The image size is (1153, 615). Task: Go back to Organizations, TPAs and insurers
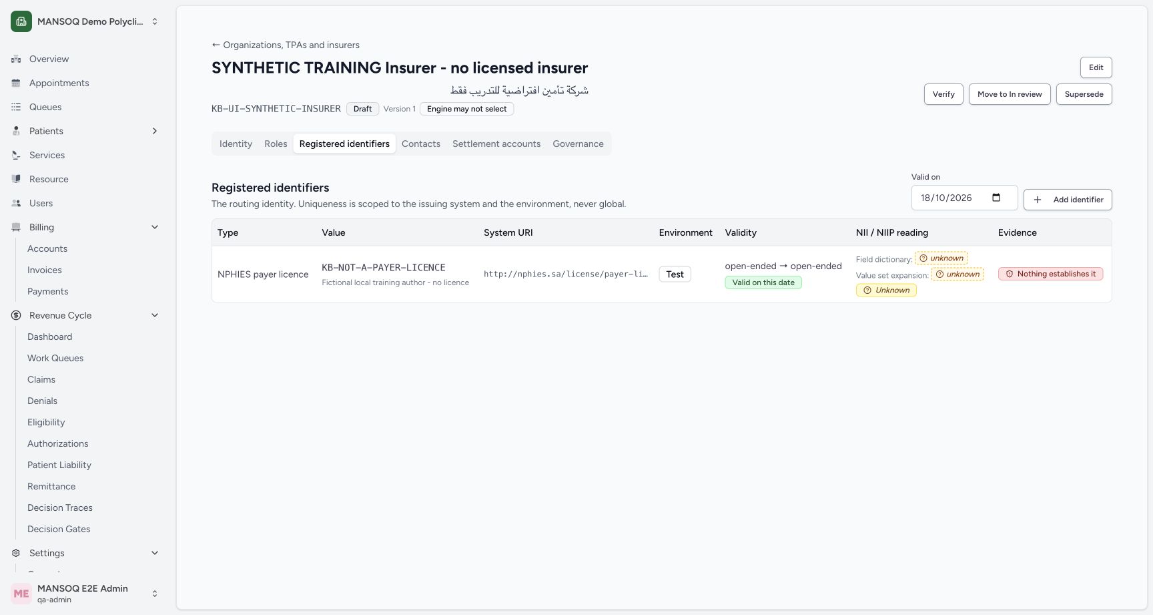pos(286,45)
